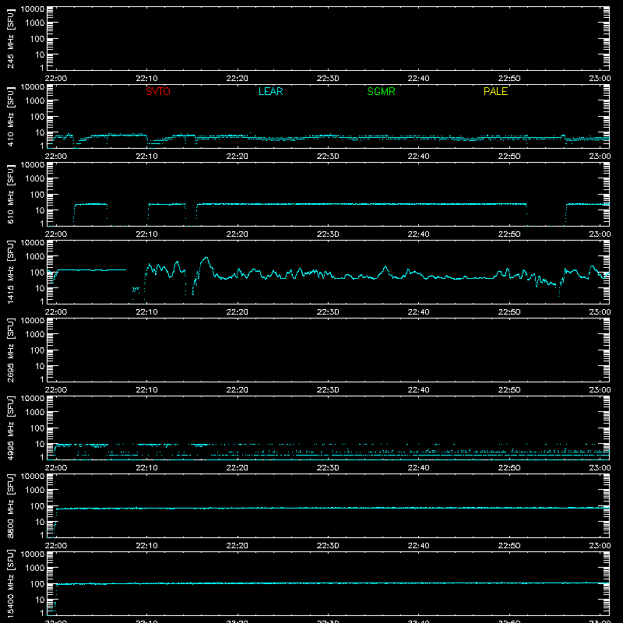
Task: Select 22:40 time label under 610 MHz panel
Action: tap(418, 234)
